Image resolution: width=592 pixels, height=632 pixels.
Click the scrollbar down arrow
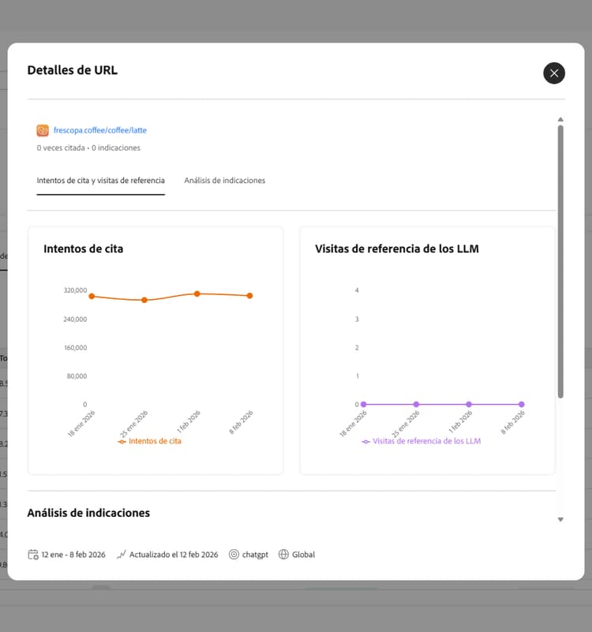pos(560,519)
